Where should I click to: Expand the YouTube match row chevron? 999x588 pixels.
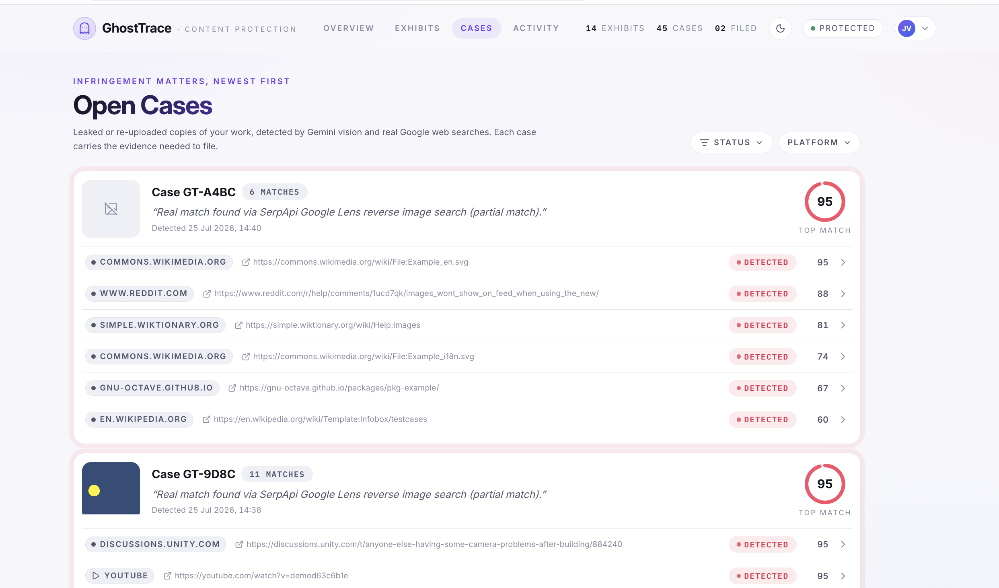[843, 576]
